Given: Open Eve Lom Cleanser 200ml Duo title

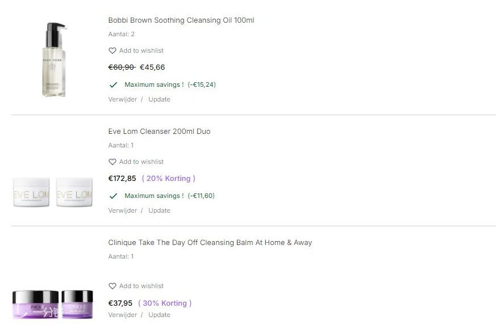Looking at the screenshot, I should [159, 132].
